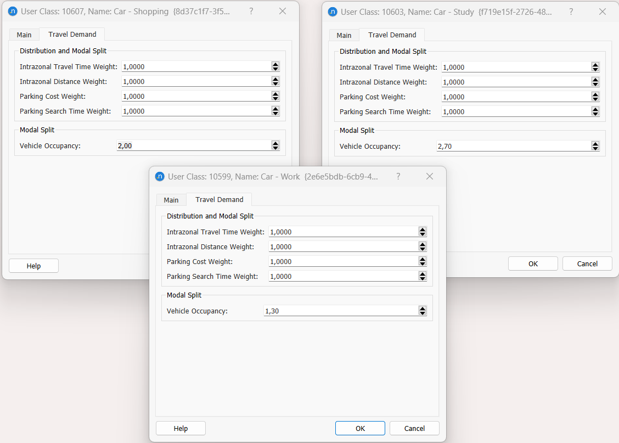Viewport: 619px width, 443px height.
Task: Click the app icon in Car - Study title bar
Action: click(333, 12)
